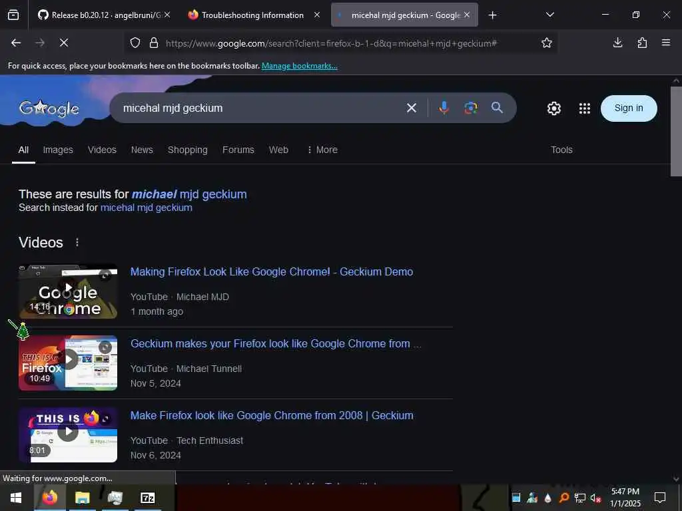Start voice search with microphone
This screenshot has height=511, width=682.
pos(444,108)
